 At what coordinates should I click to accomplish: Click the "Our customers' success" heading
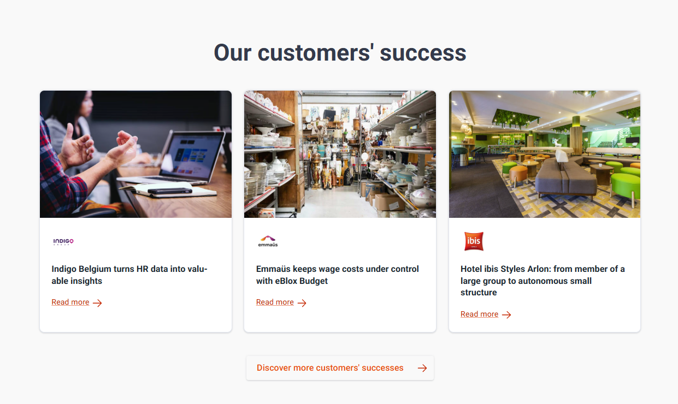[x=340, y=53]
